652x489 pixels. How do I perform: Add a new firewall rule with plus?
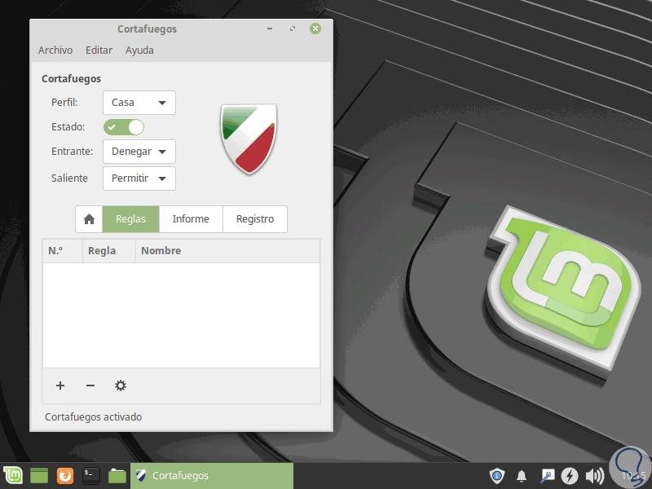(x=60, y=385)
